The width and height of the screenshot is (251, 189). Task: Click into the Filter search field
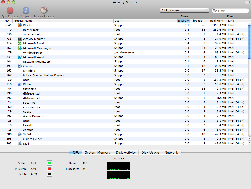(231, 11)
